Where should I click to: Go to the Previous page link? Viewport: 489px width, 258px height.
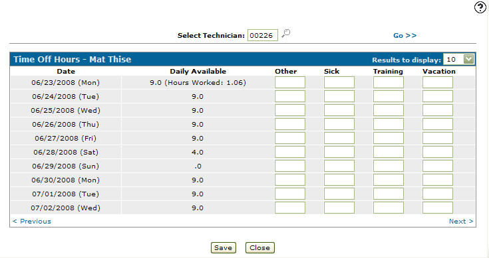pos(32,222)
